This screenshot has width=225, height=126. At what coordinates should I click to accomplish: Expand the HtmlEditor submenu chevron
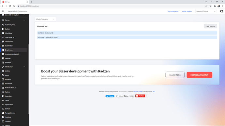[24, 67]
